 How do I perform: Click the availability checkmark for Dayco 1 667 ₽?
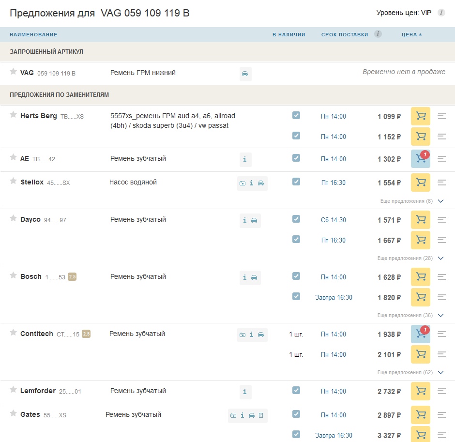pos(296,239)
